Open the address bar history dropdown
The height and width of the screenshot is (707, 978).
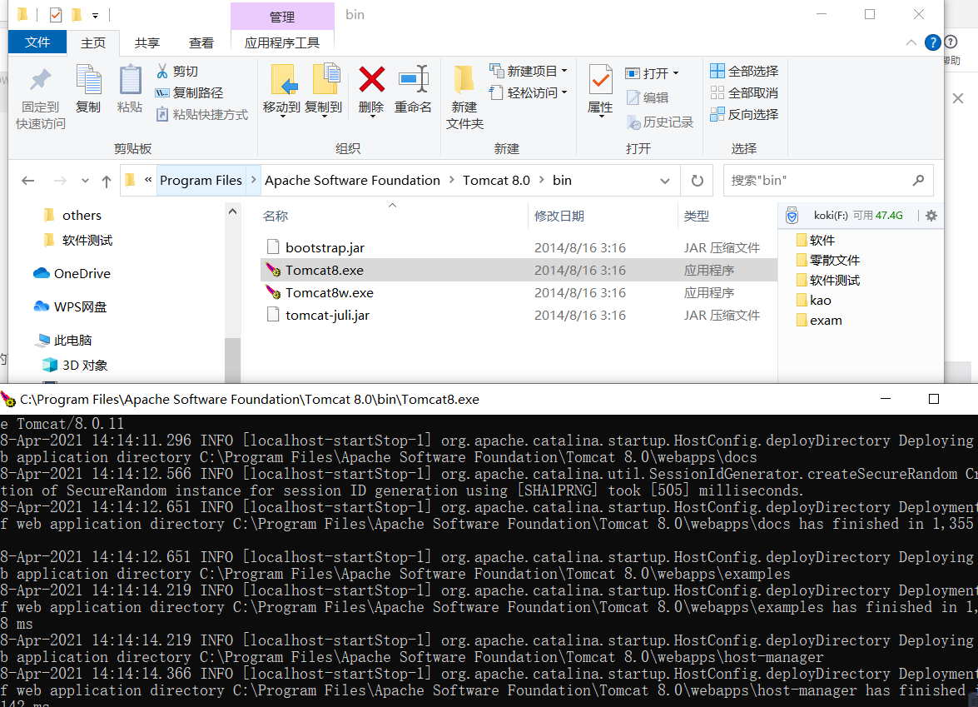point(665,181)
